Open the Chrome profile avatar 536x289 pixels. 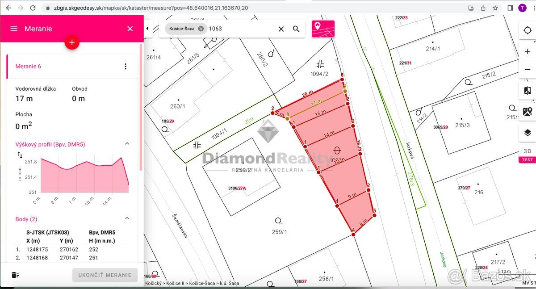pyautogui.click(x=522, y=8)
